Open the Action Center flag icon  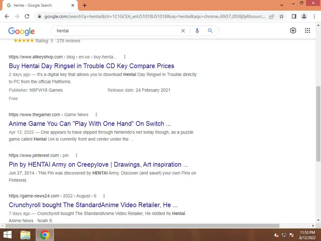pyautogui.click(x=292, y=235)
